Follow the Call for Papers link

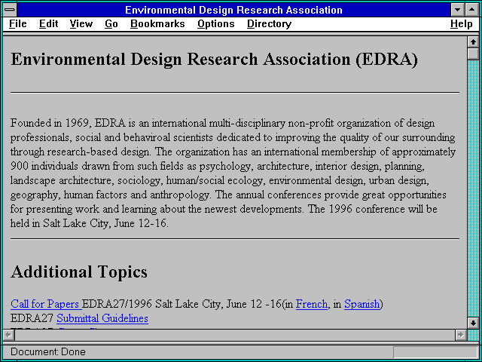[x=46, y=304]
